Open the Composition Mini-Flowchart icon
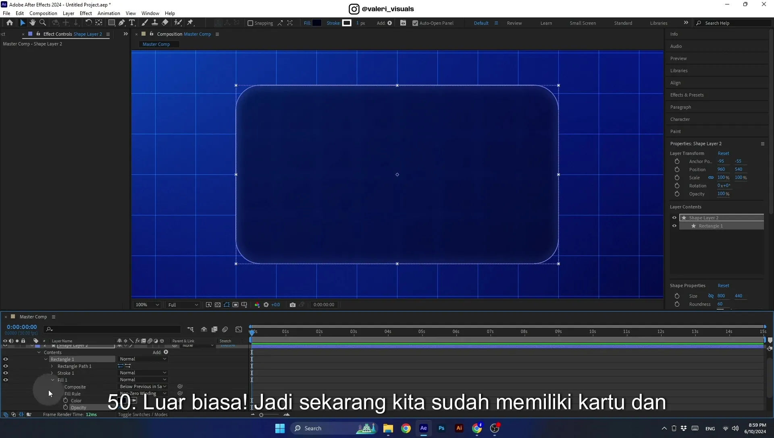Screen dimensions: 774x438 [x=191, y=329]
